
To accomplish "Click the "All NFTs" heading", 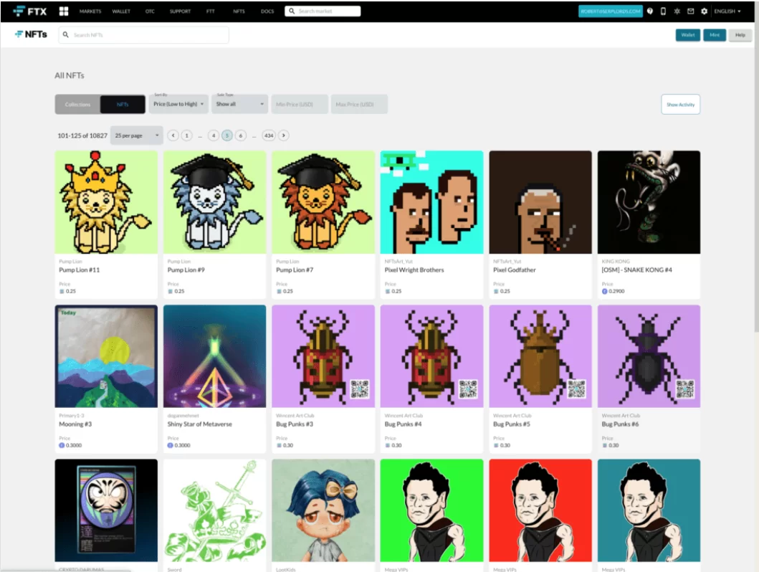I will (70, 75).
